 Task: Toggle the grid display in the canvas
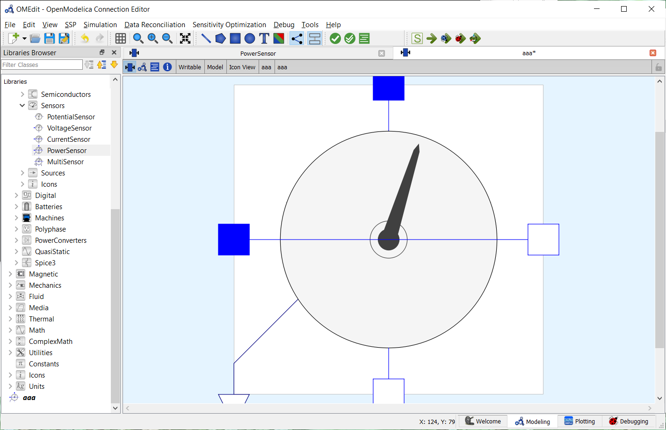[x=120, y=38]
